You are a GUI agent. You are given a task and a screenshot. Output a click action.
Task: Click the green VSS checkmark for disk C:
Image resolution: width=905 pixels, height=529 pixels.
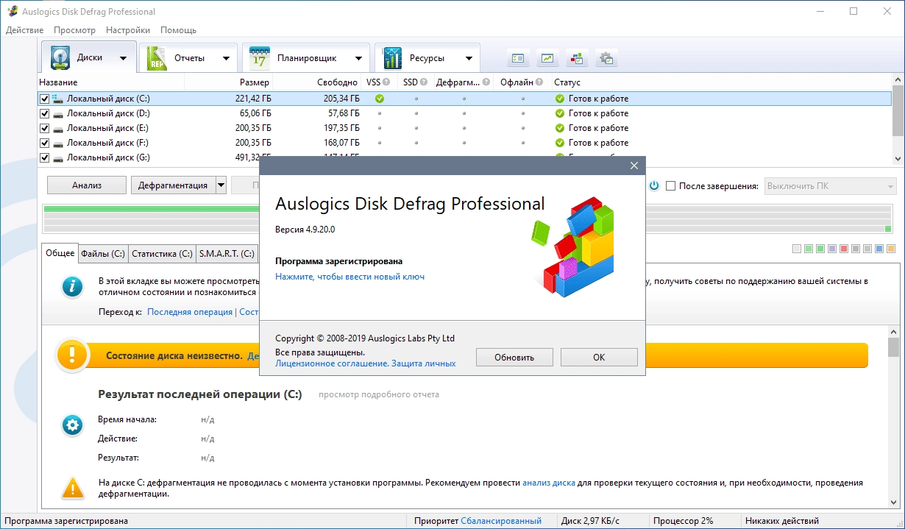pos(380,99)
